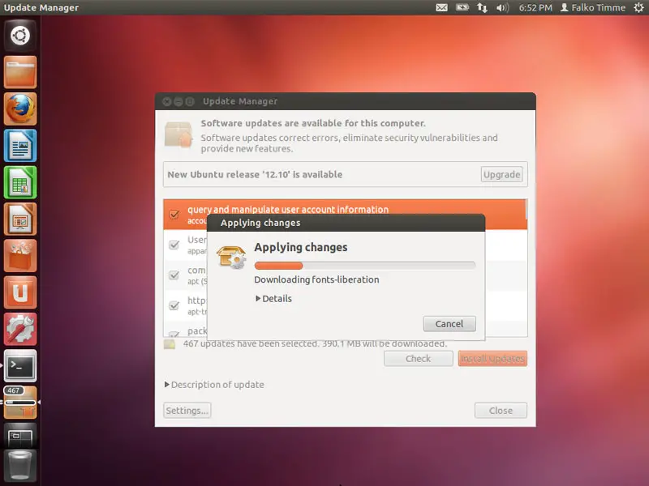Expand Details in Applying changes dialog

point(273,298)
